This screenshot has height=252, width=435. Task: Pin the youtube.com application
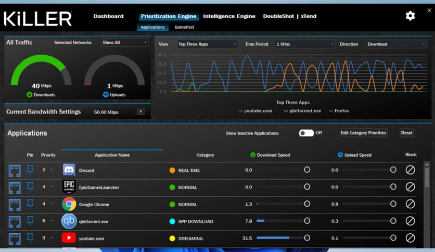(30, 237)
